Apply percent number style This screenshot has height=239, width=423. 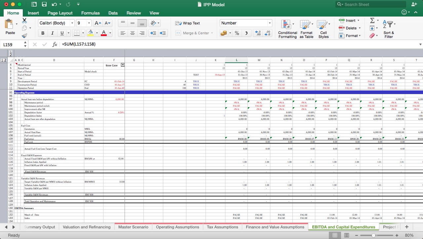[237, 33]
